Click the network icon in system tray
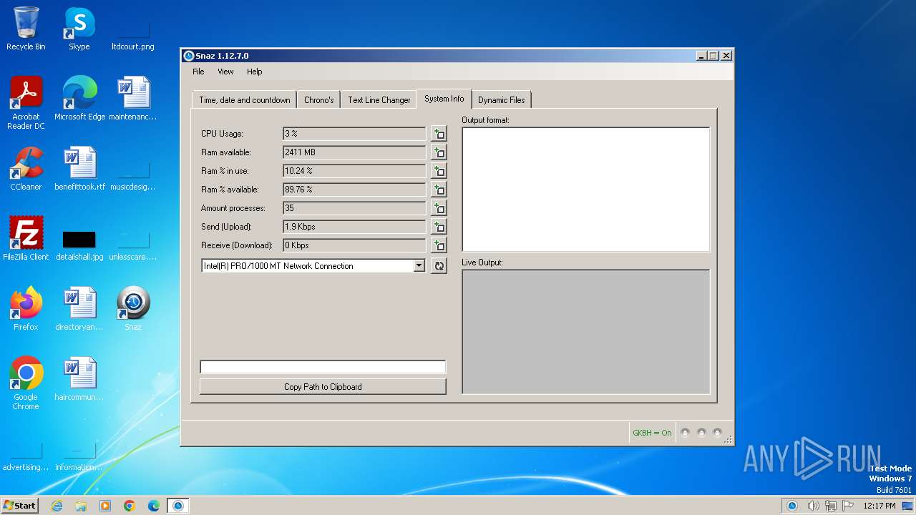The width and height of the screenshot is (916, 515). [831, 506]
